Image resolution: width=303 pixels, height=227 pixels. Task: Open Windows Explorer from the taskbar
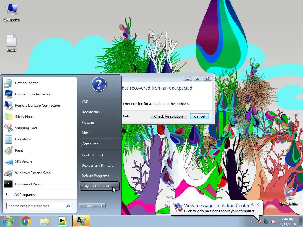point(44,221)
